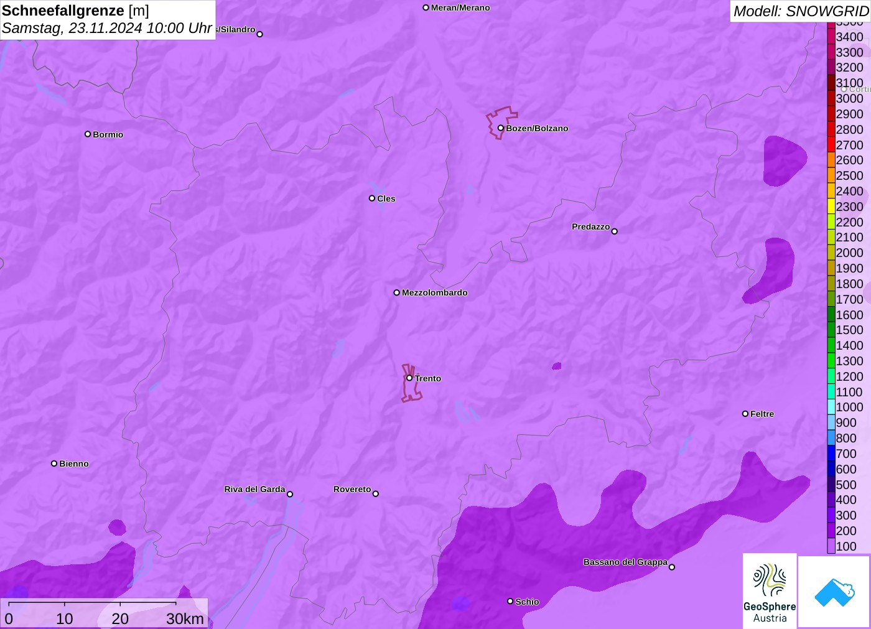The width and height of the screenshot is (871, 629).
Task: Click the Bozen/Bolzano city marker
Action: [x=500, y=128]
